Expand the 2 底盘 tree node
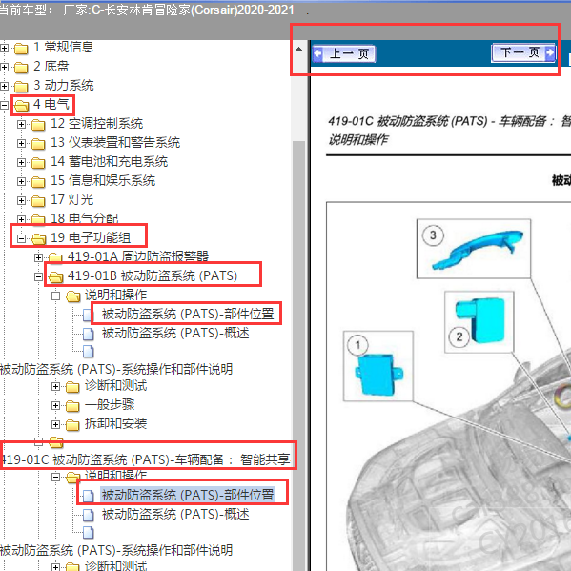The height and width of the screenshot is (571, 571). click(5, 67)
